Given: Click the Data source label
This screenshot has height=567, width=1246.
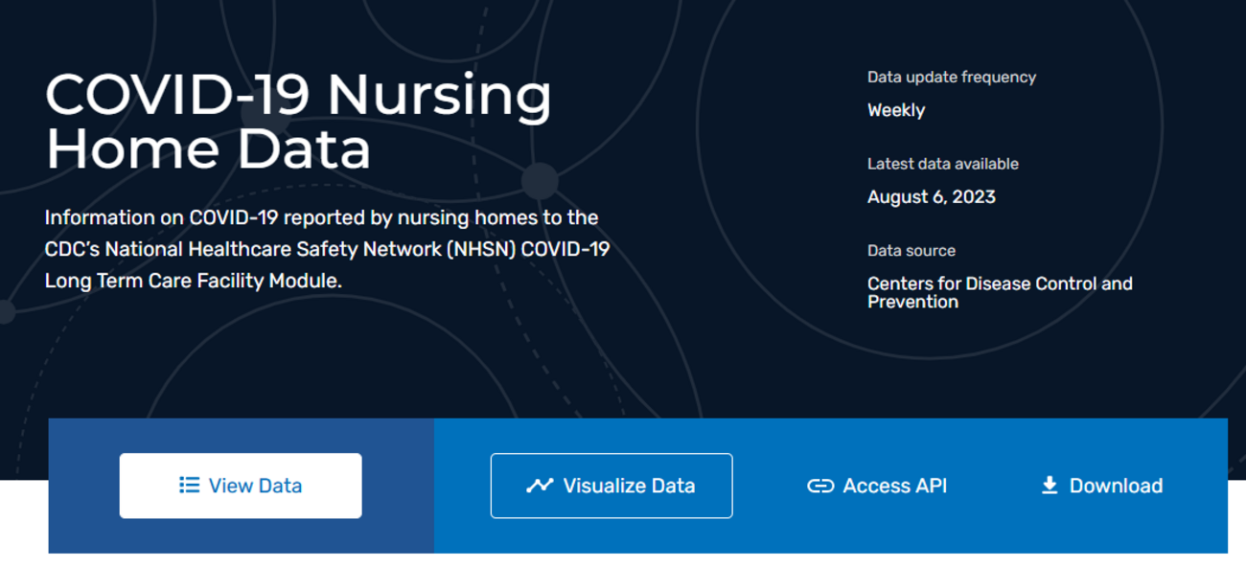Looking at the screenshot, I should [x=911, y=251].
